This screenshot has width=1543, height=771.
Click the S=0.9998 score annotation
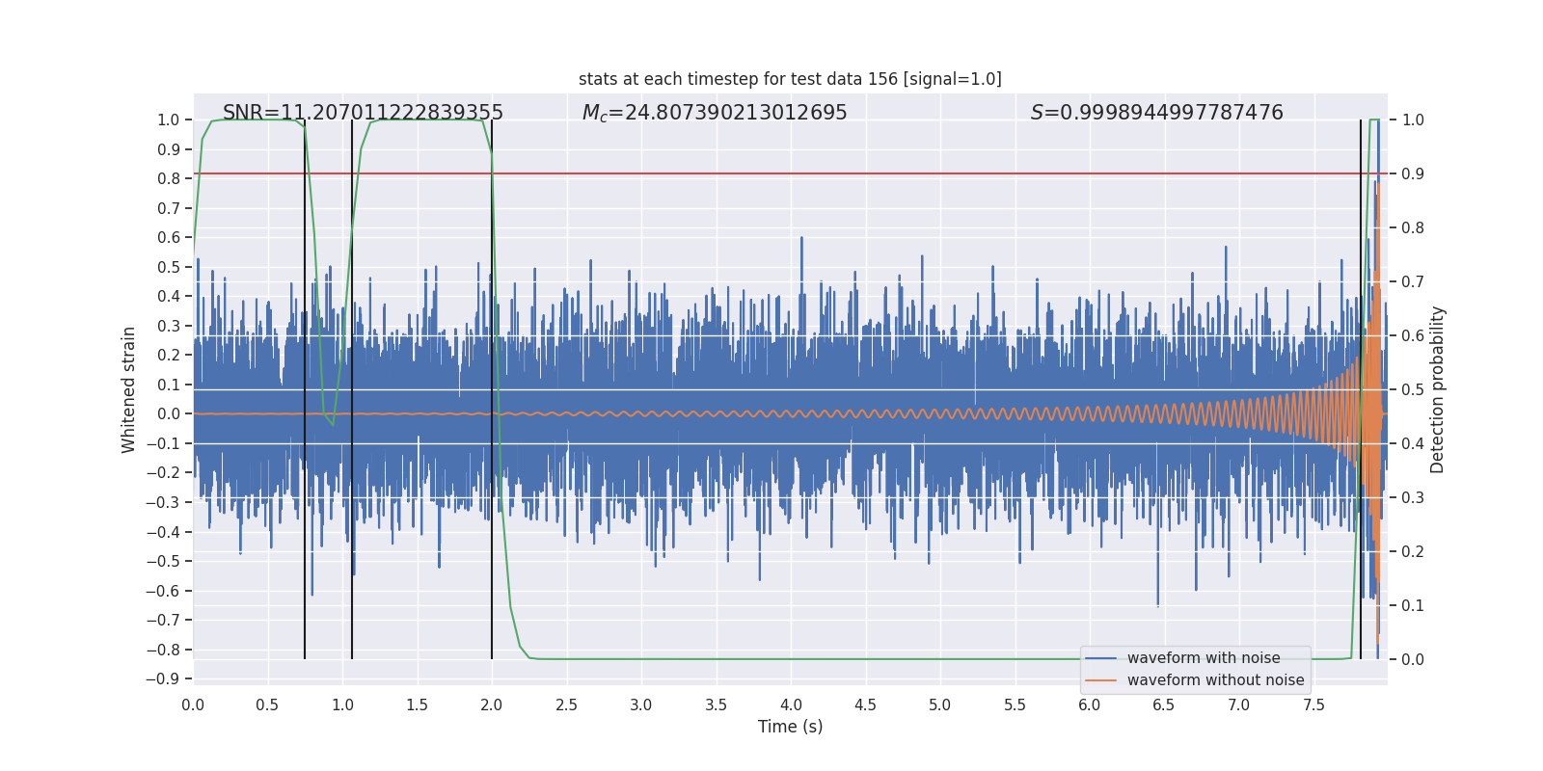pos(1156,113)
